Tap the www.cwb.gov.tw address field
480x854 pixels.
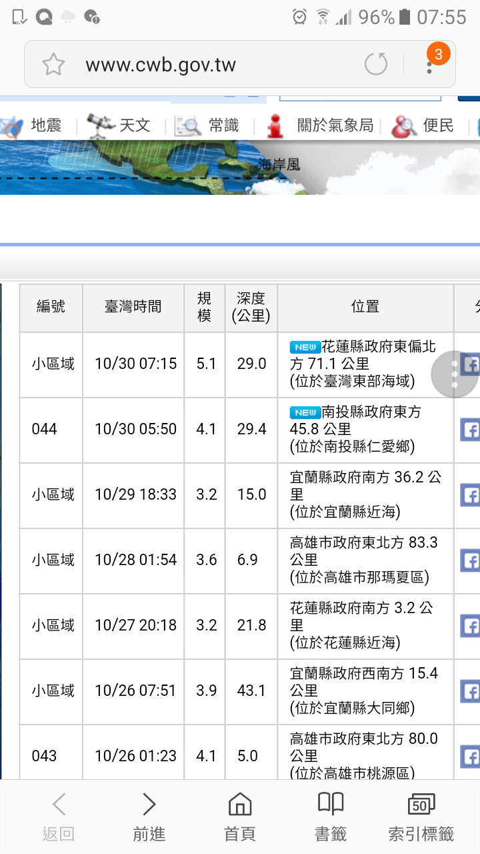coord(161,65)
